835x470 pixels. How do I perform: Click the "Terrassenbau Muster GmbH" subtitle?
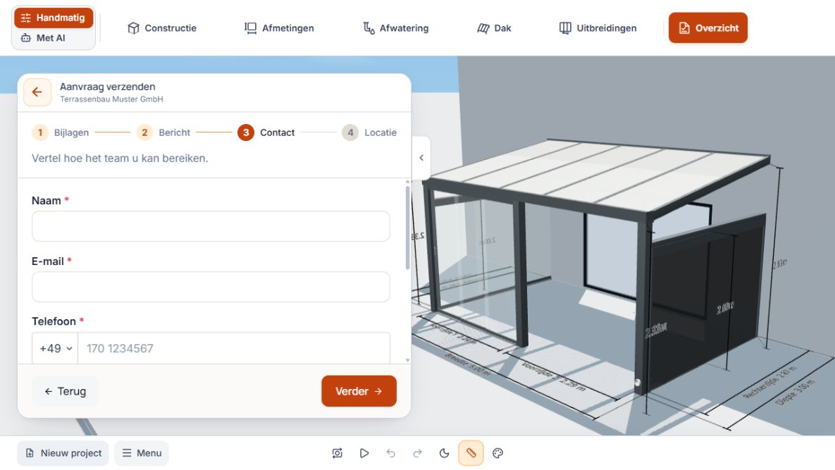tap(111, 99)
